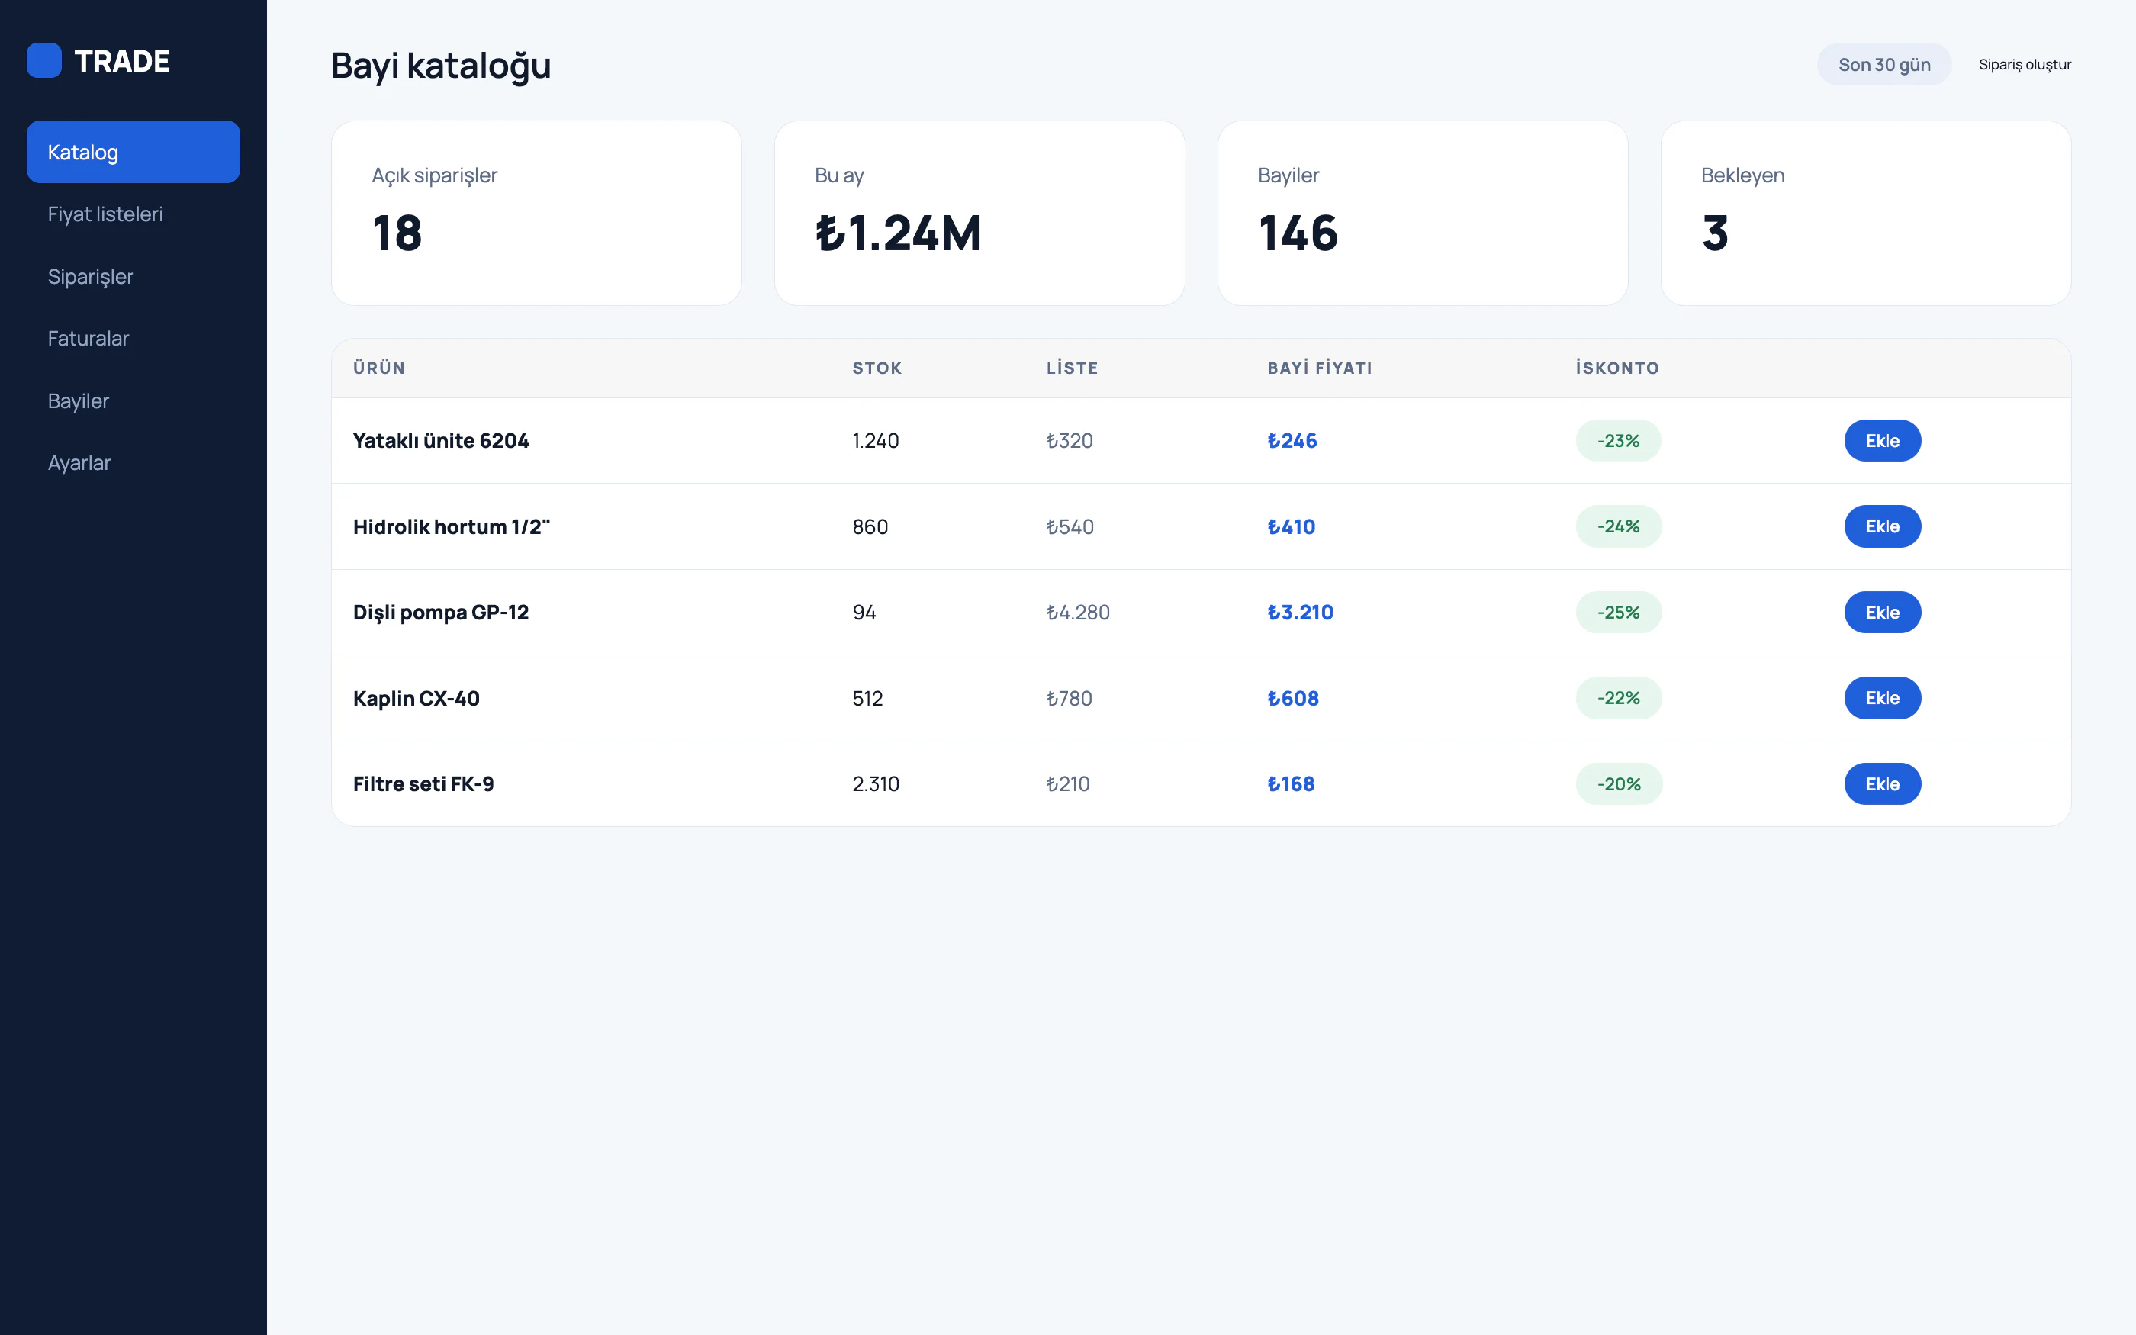Click Ekle for Hidrolik hortum 1/2"
Image resolution: width=2136 pixels, height=1335 pixels.
(x=1882, y=526)
